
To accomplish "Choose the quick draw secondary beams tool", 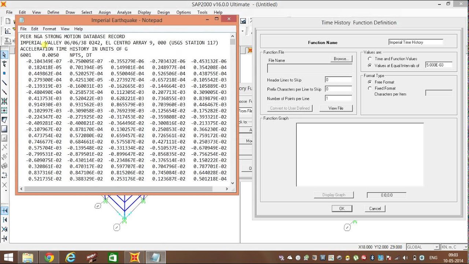I will coord(4,110).
